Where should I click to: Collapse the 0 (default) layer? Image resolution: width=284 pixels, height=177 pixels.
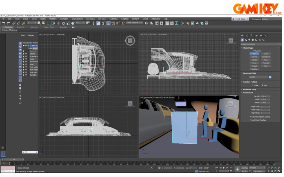pyautogui.click(x=24, y=46)
